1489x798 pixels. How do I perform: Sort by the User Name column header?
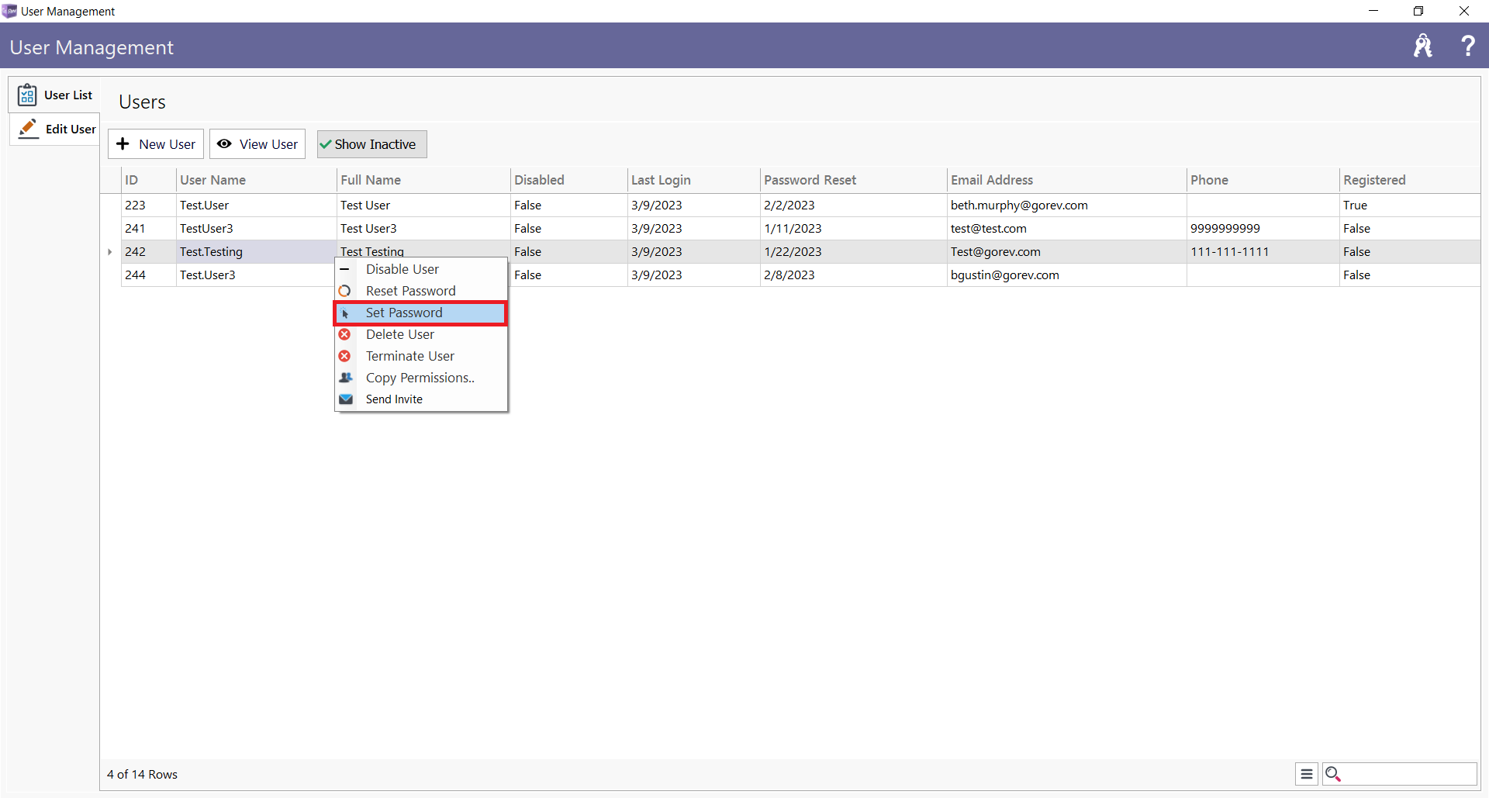pyautogui.click(x=257, y=180)
